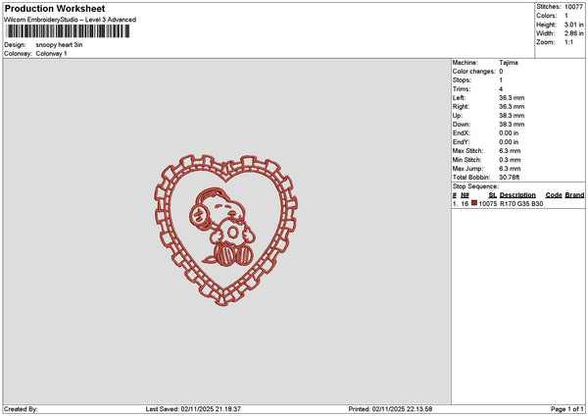Click the design name 'snoopy heart 3in'
Screen dimensions: 588x416
click(59, 45)
